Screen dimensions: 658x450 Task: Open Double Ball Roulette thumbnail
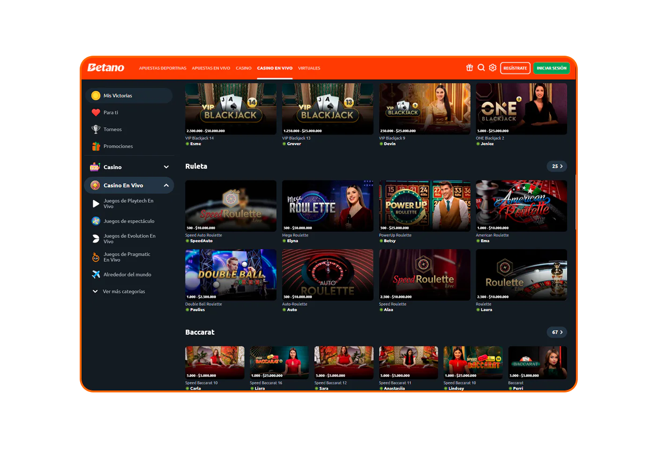pyautogui.click(x=231, y=275)
